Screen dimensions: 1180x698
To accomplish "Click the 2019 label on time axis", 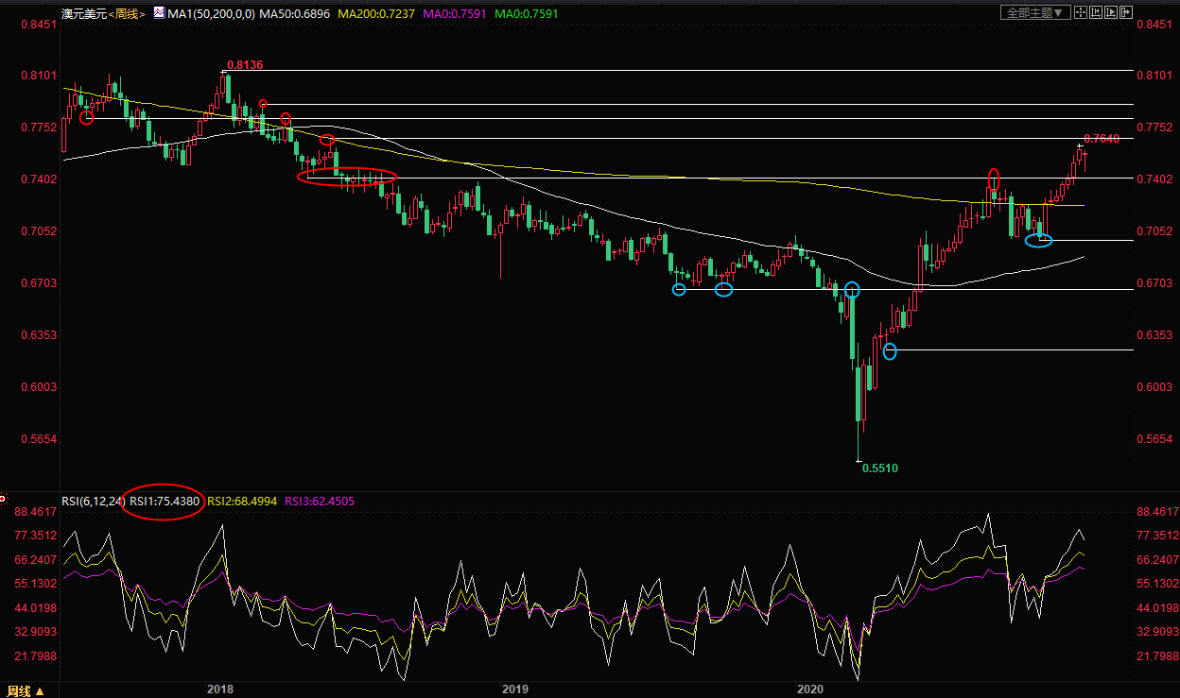I will [x=515, y=690].
